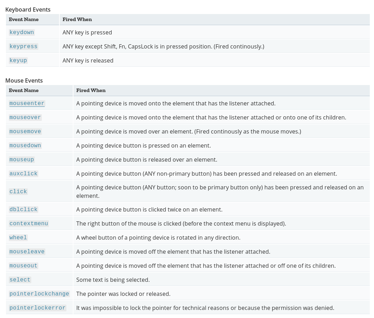Image resolution: width=374 pixels, height=318 pixels.
Task: Click the mouseout row description text
Action: (206, 266)
